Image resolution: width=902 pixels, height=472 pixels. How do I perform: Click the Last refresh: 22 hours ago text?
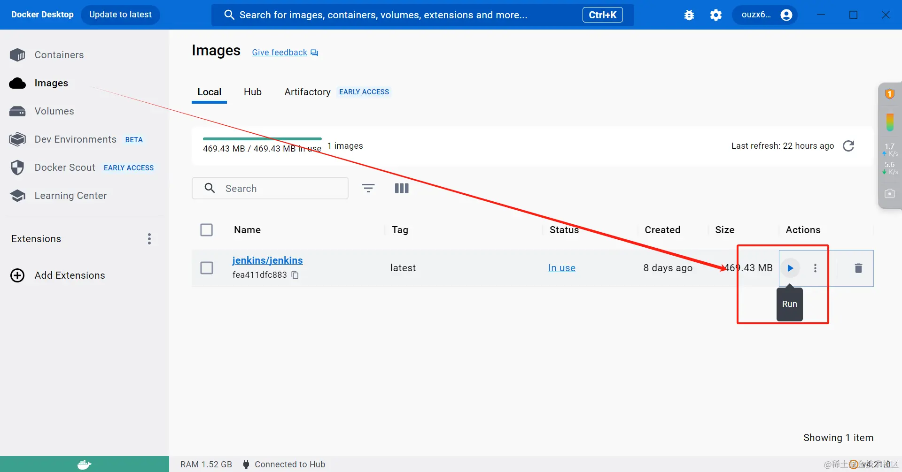click(783, 146)
